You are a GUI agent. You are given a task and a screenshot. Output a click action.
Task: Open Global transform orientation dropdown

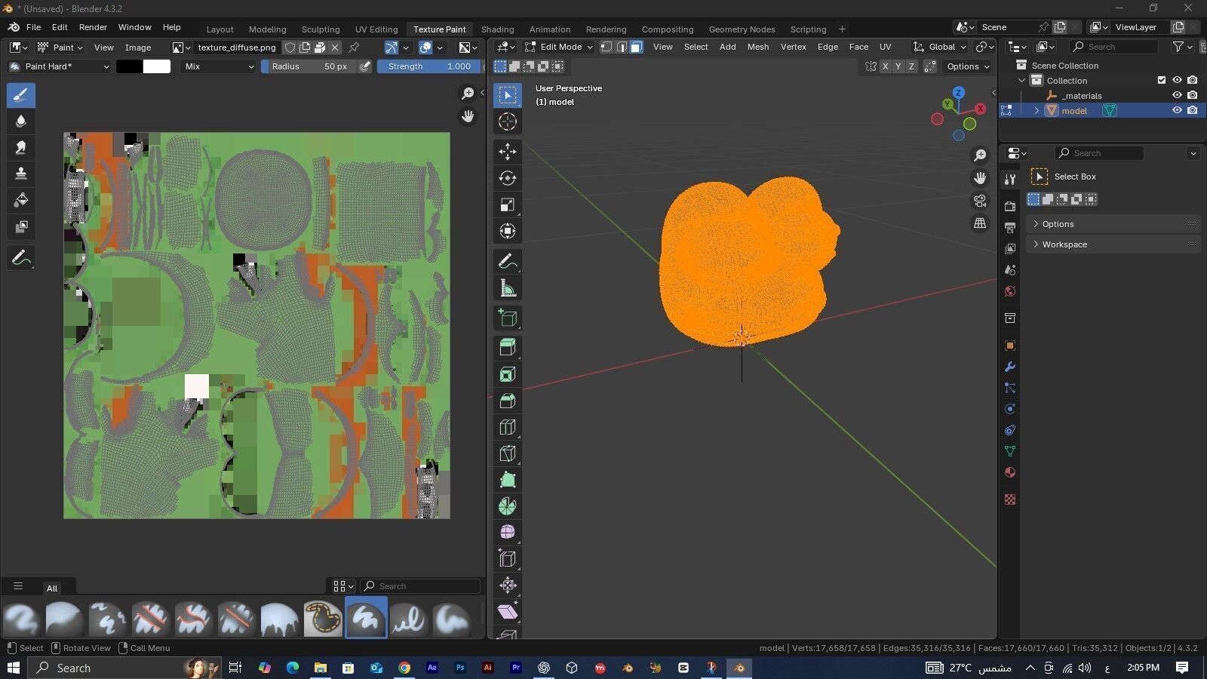[939, 47]
